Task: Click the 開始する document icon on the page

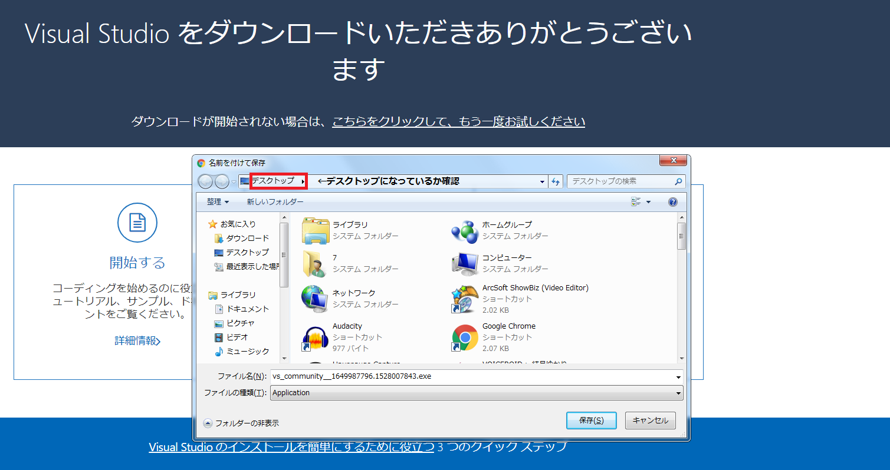Action: 137,223
